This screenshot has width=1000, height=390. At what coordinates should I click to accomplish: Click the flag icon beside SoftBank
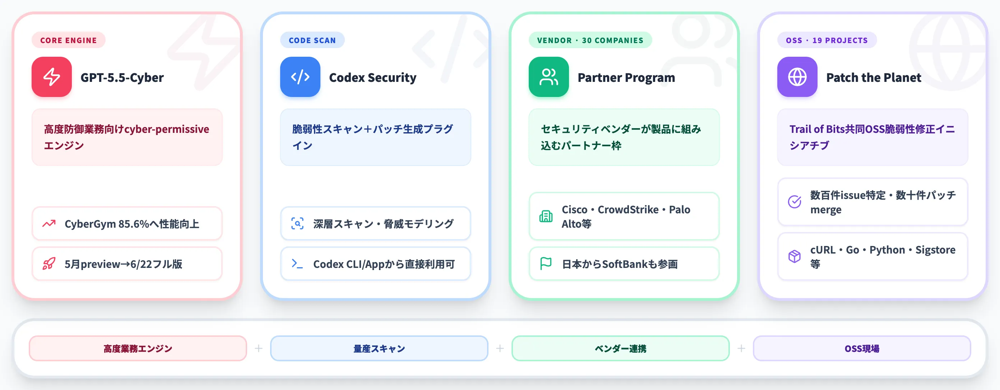(x=546, y=264)
